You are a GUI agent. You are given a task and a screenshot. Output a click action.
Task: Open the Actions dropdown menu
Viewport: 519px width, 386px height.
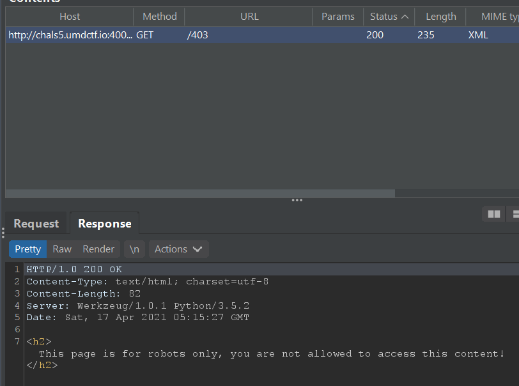[178, 249]
